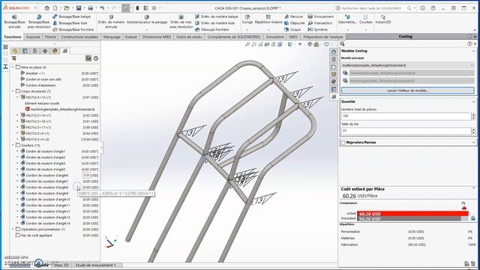This screenshot has width=480, height=270.
Task: Open the CostingManager tab icon in the left panel
Action: coord(65,51)
